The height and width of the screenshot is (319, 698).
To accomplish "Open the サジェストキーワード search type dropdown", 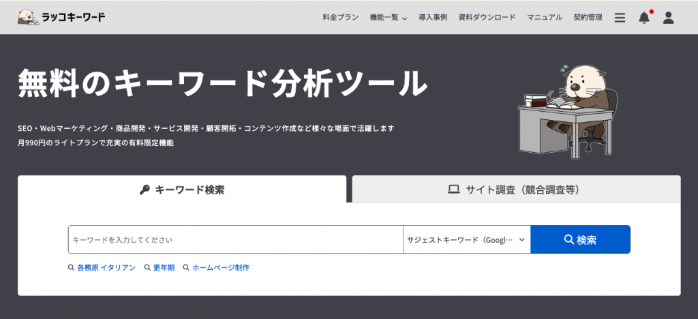I will pos(466,239).
